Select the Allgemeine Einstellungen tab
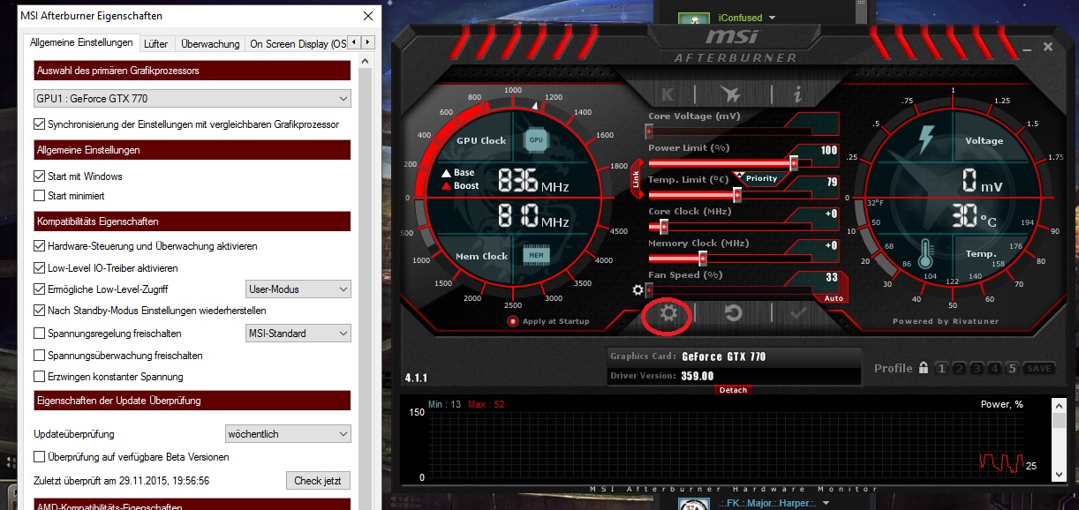 tap(81, 42)
